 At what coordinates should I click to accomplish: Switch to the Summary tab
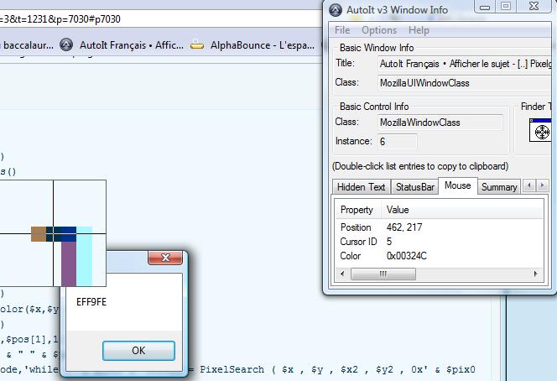click(x=498, y=187)
